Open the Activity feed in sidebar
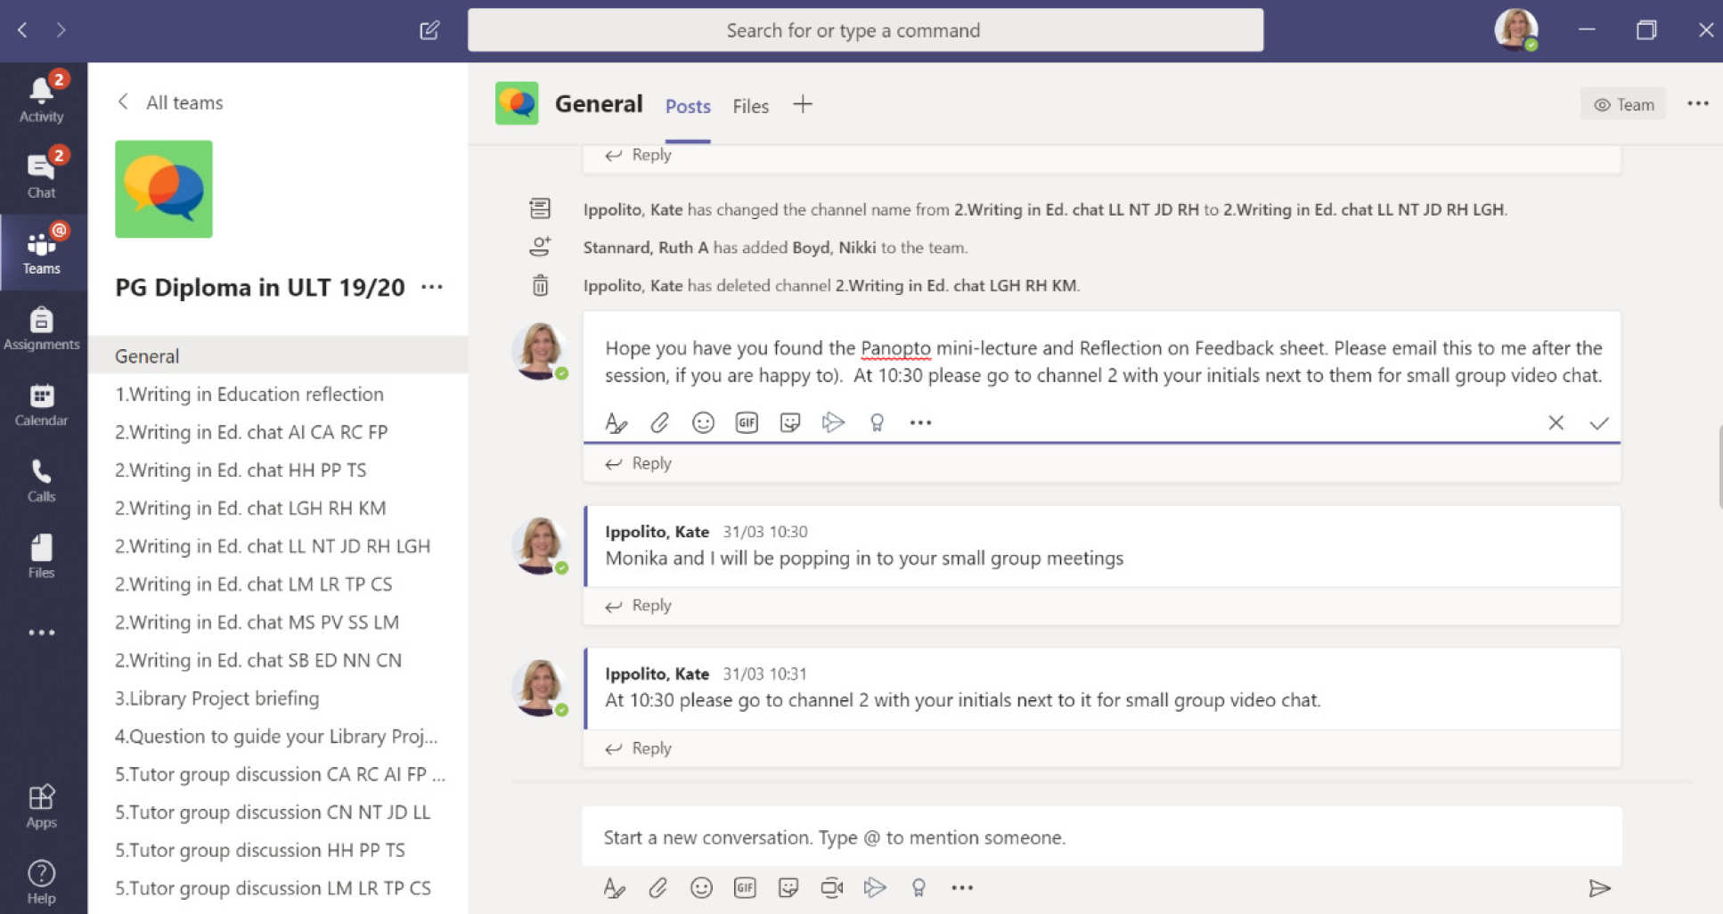The image size is (1723, 914). tap(41, 99)
